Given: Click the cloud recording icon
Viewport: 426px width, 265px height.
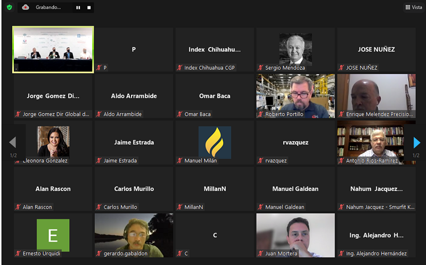Looking at the screenshot, I should pyautogui.click(x=26, y=7).
